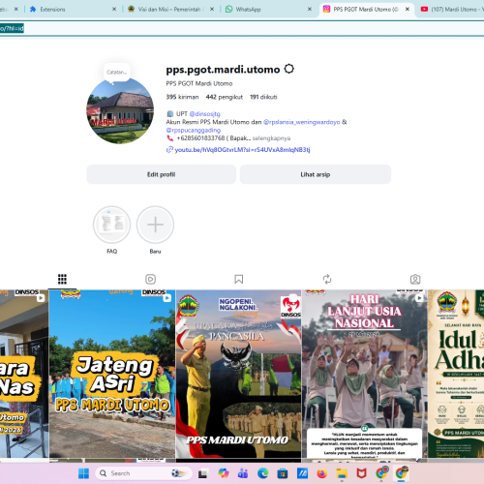Click the Catatan note bubble
Viewport: 484px width, 484px height.
(x=116, y=73)
